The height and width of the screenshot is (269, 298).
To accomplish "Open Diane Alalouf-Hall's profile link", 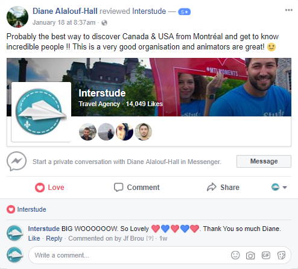I will pyautogui.click(x=65, y=11).
